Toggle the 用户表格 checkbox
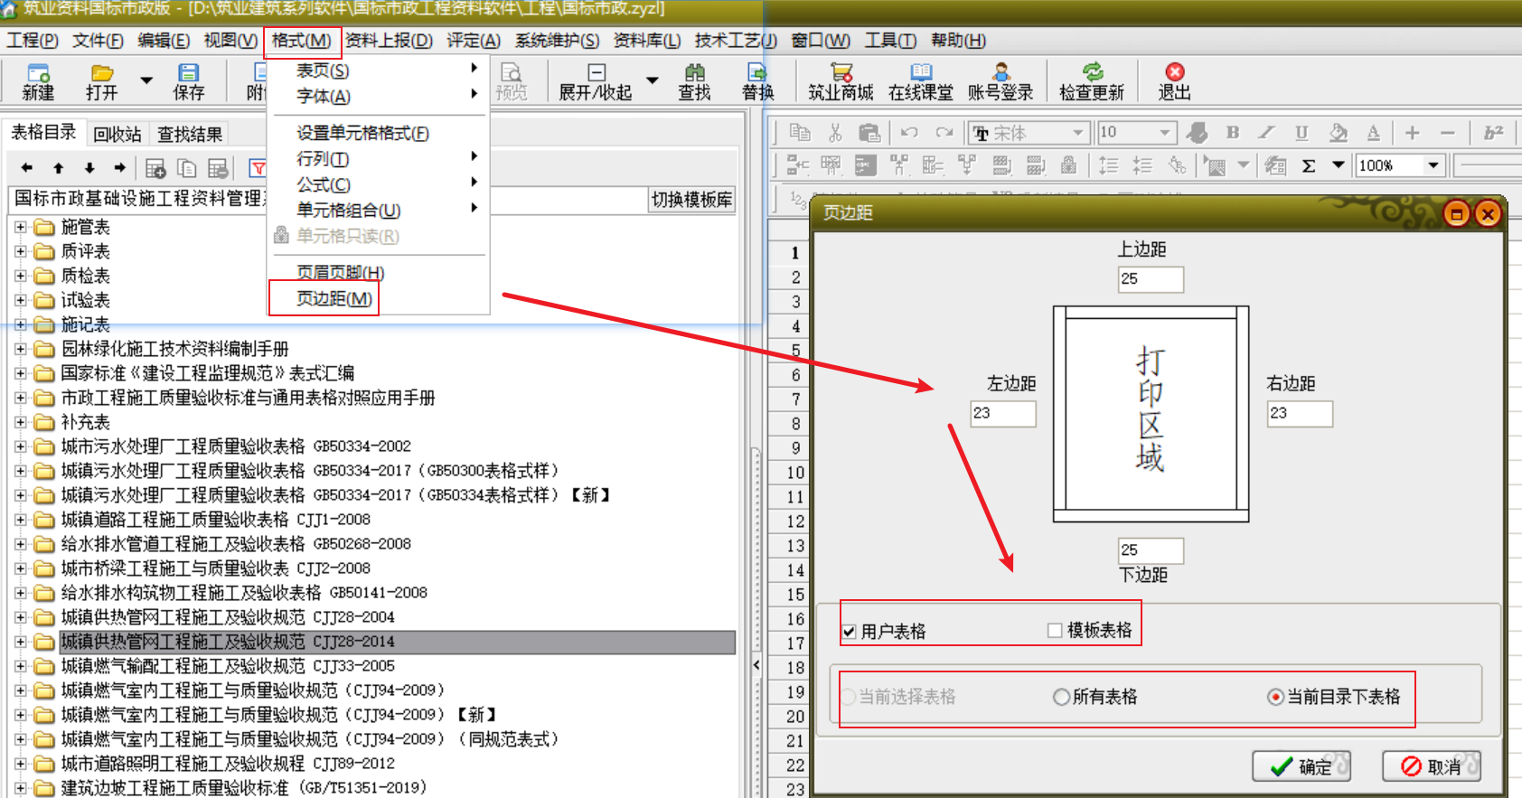 pos(849,632)
